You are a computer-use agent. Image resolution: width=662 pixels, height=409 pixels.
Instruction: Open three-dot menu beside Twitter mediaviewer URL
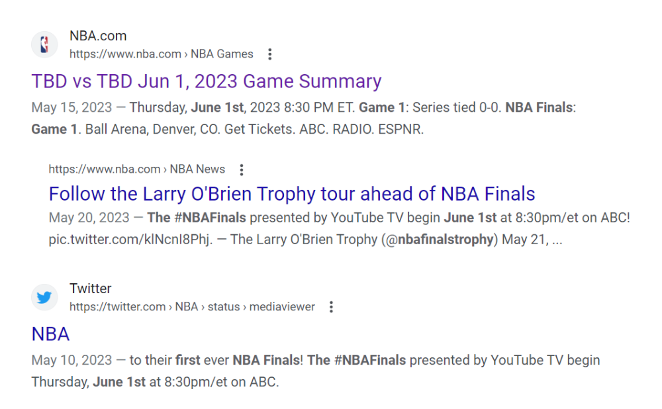pos(332,307)
